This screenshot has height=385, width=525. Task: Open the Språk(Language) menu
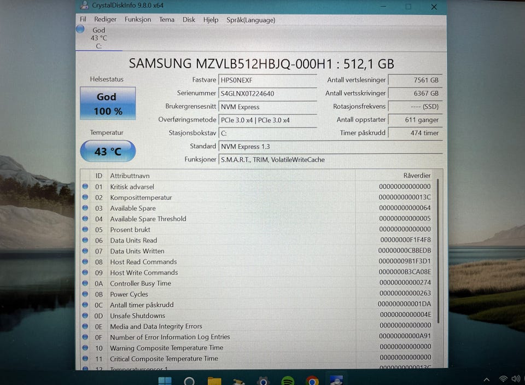click(x=251, y=20)
